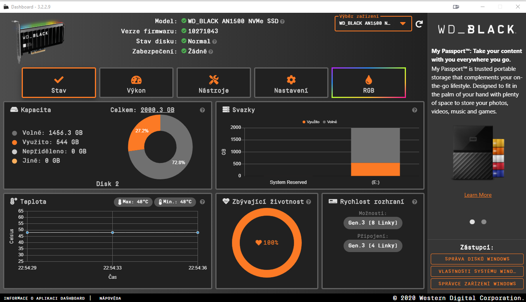This screenshot has width=526, height=302.
Task: Click the Svazky panel help icon
Action: pos(415,110)
